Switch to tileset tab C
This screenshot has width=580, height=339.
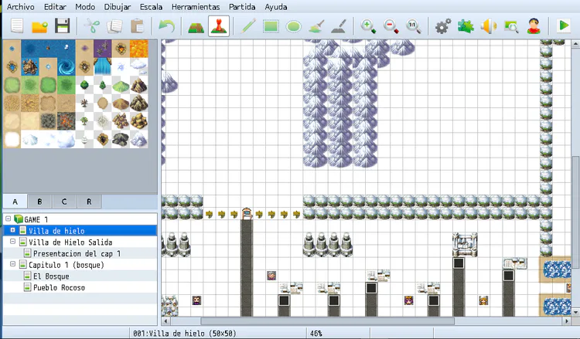(64, 202)
